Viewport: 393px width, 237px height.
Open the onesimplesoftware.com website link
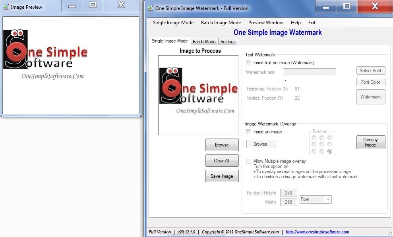tap(317, 232)
